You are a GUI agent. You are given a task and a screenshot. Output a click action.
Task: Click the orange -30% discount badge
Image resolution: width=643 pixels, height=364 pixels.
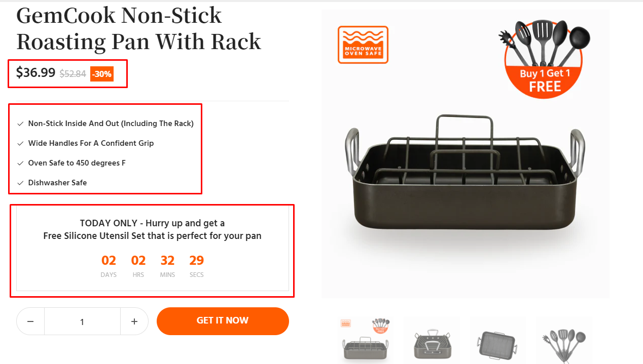(x=102, y=74)
